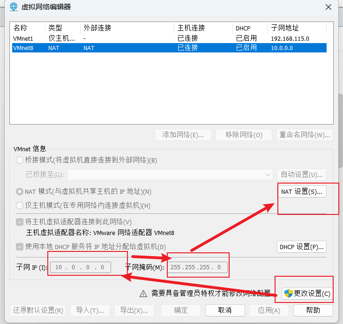
Task: Click subnet address 192.168.115.0
Action: click(x=290, y=39)
